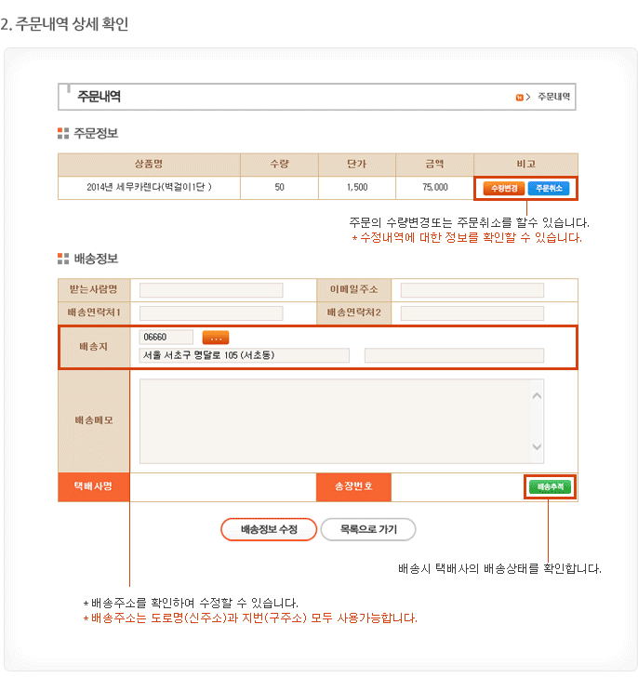Select the 주문내역 breadcrumb link
The image size is (638, 691).
click(x=553, y=97)
